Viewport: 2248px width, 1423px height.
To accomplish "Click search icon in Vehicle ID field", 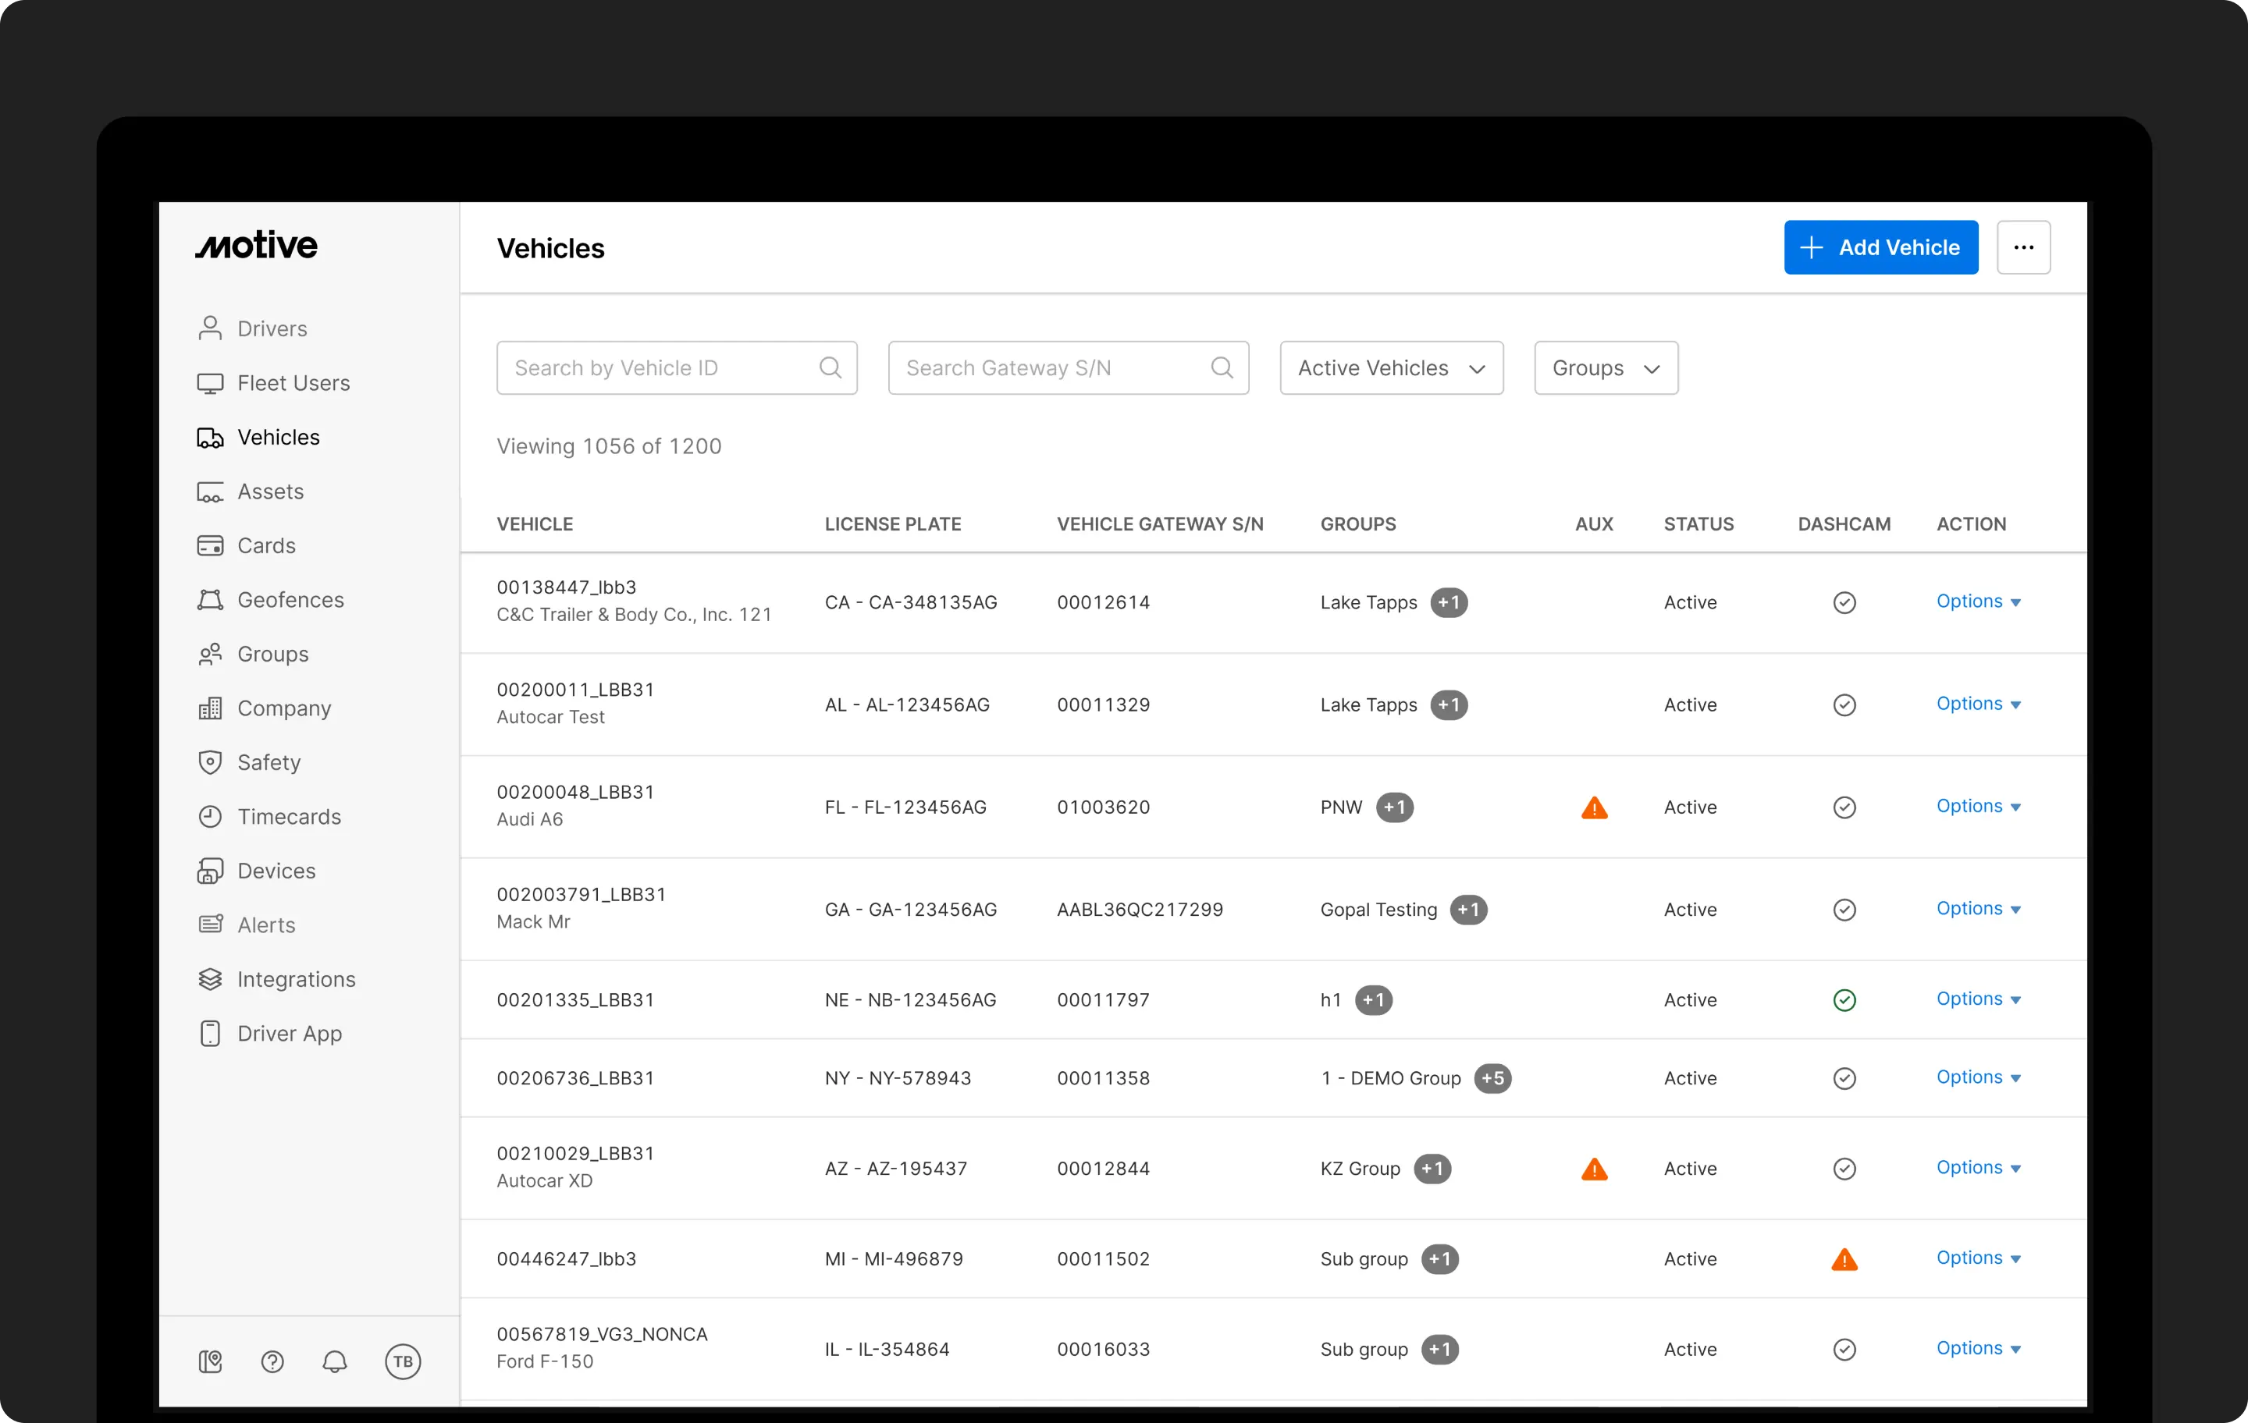I will (830, 367).
